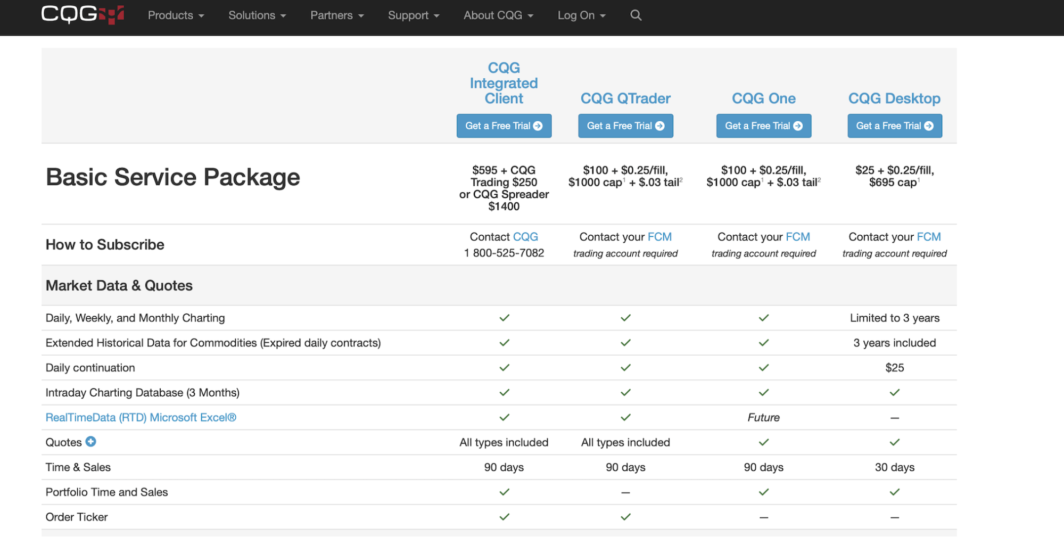Screen dimensions: 1064x537
Task: Follow the FCM link under CQG QTrader
Action: (659, 237)
